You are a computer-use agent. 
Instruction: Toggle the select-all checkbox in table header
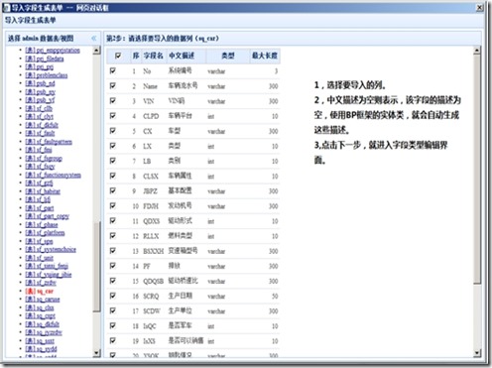pos(118,56)
